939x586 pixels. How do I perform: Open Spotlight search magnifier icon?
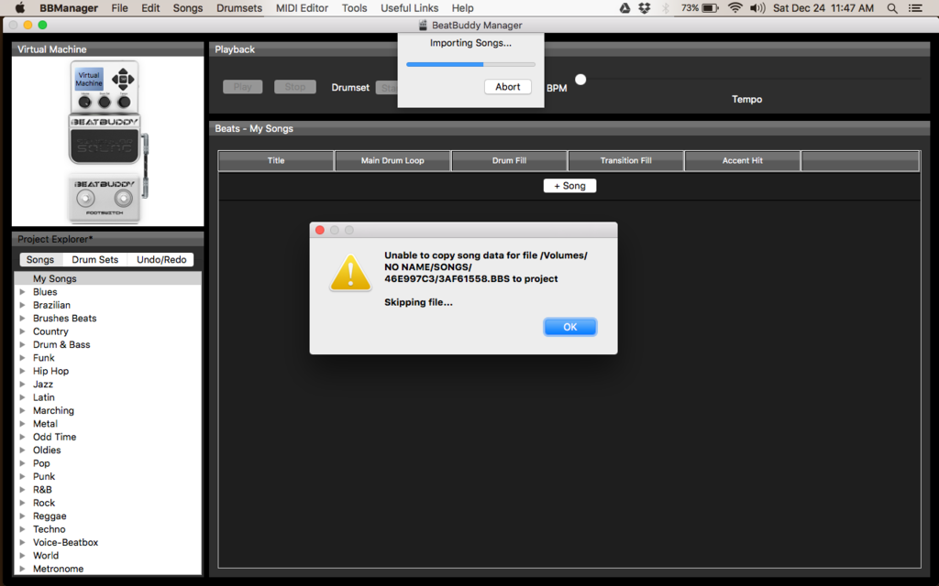click(x=891, y=7)
